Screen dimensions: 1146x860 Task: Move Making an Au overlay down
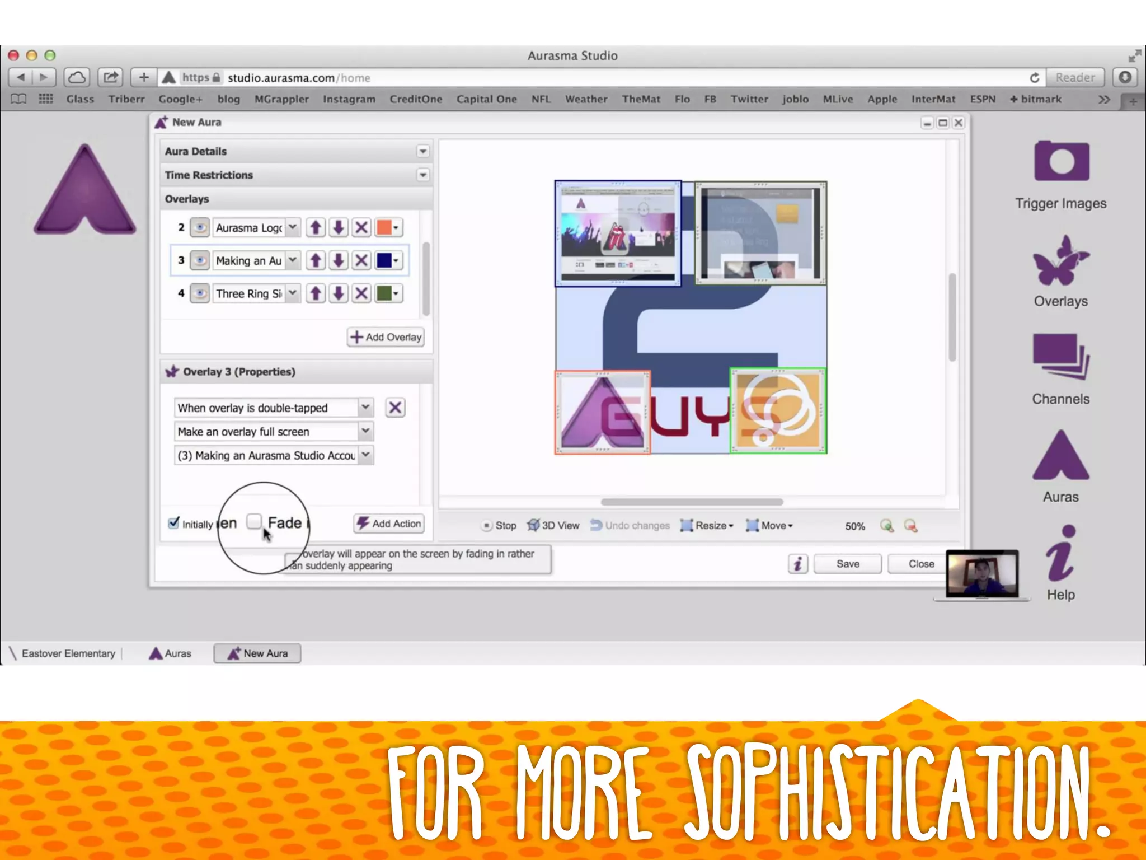click(339, 260)
